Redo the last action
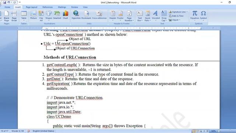The height and width of the screenshot is (133, 236). 15,3
